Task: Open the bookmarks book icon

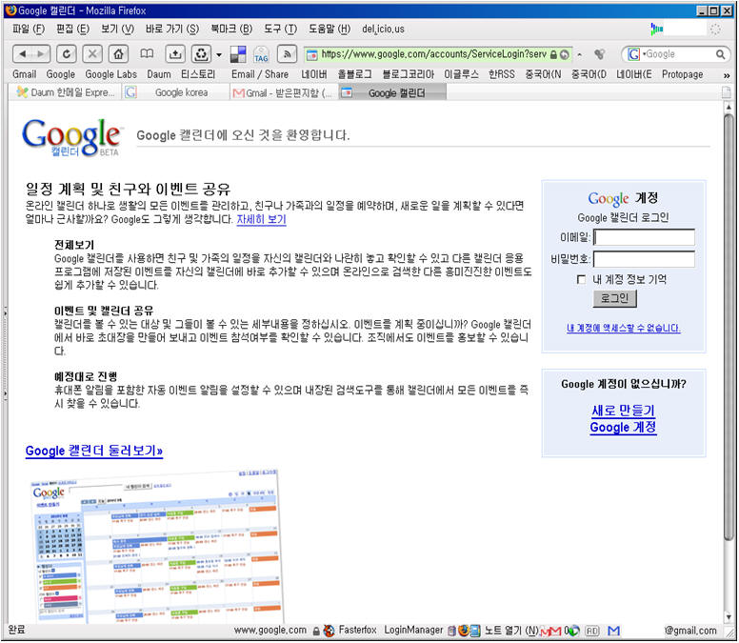Action: [x=147, y=53]
